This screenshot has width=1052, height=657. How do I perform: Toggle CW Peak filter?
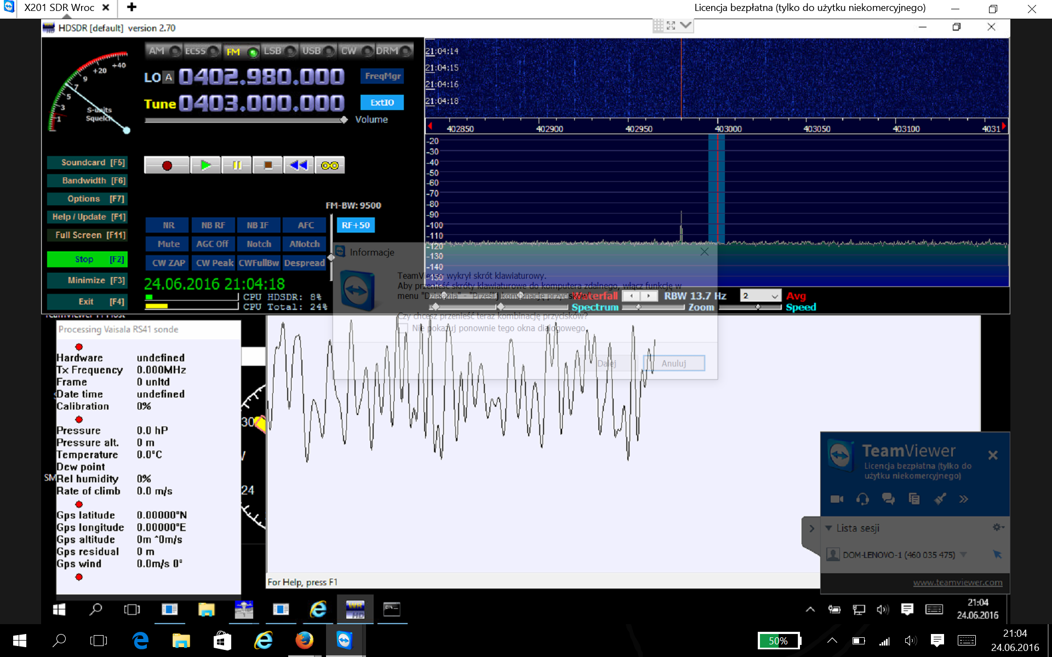213,263
